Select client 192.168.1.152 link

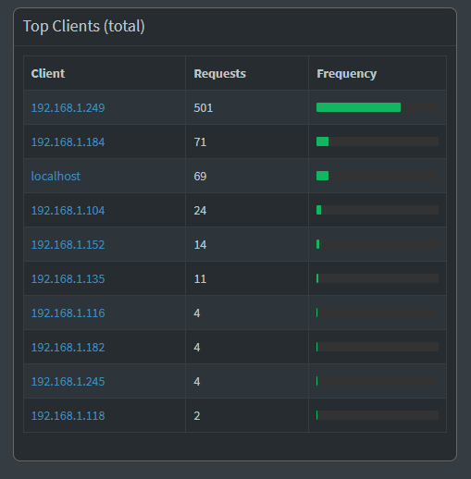coord(68,244)
